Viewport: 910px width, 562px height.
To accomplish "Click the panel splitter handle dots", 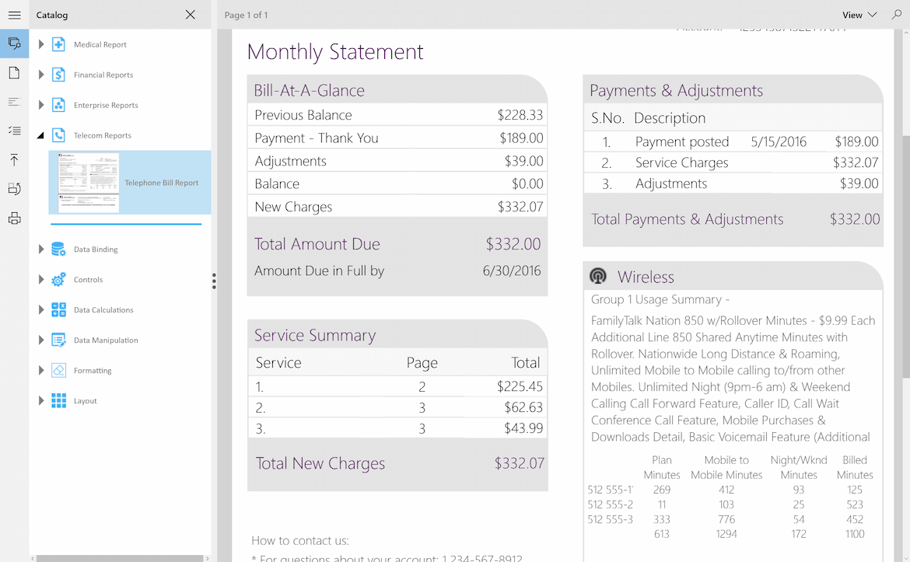I will [214, 281].
